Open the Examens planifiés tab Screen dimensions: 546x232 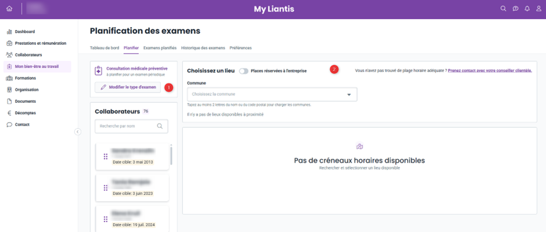(160, 48)
